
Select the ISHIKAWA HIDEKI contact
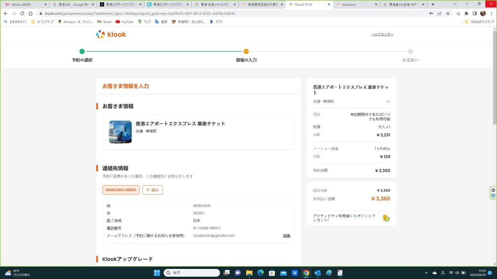[x=121, y=190]
